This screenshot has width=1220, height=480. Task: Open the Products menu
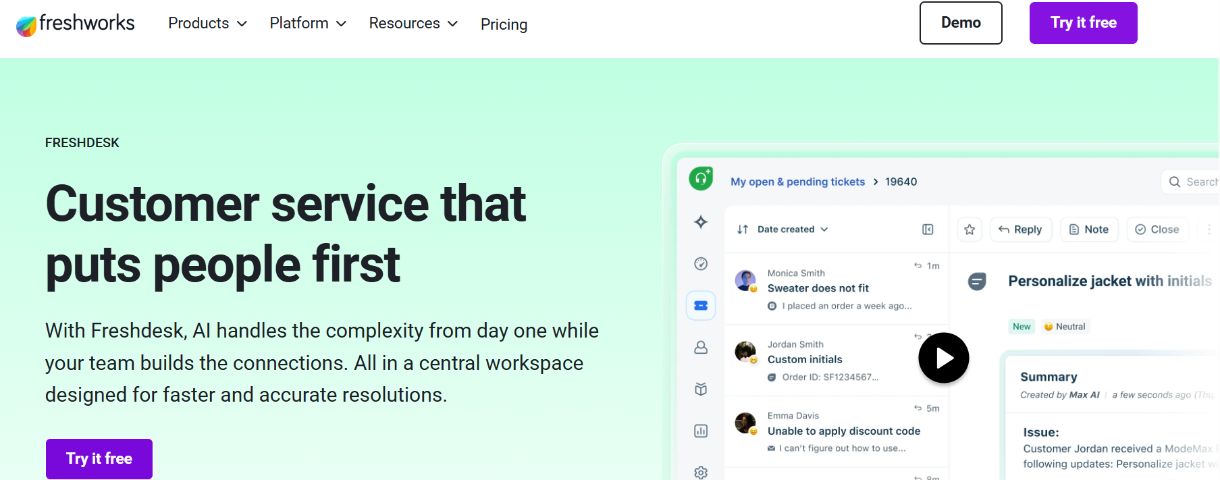coord(207,23)
